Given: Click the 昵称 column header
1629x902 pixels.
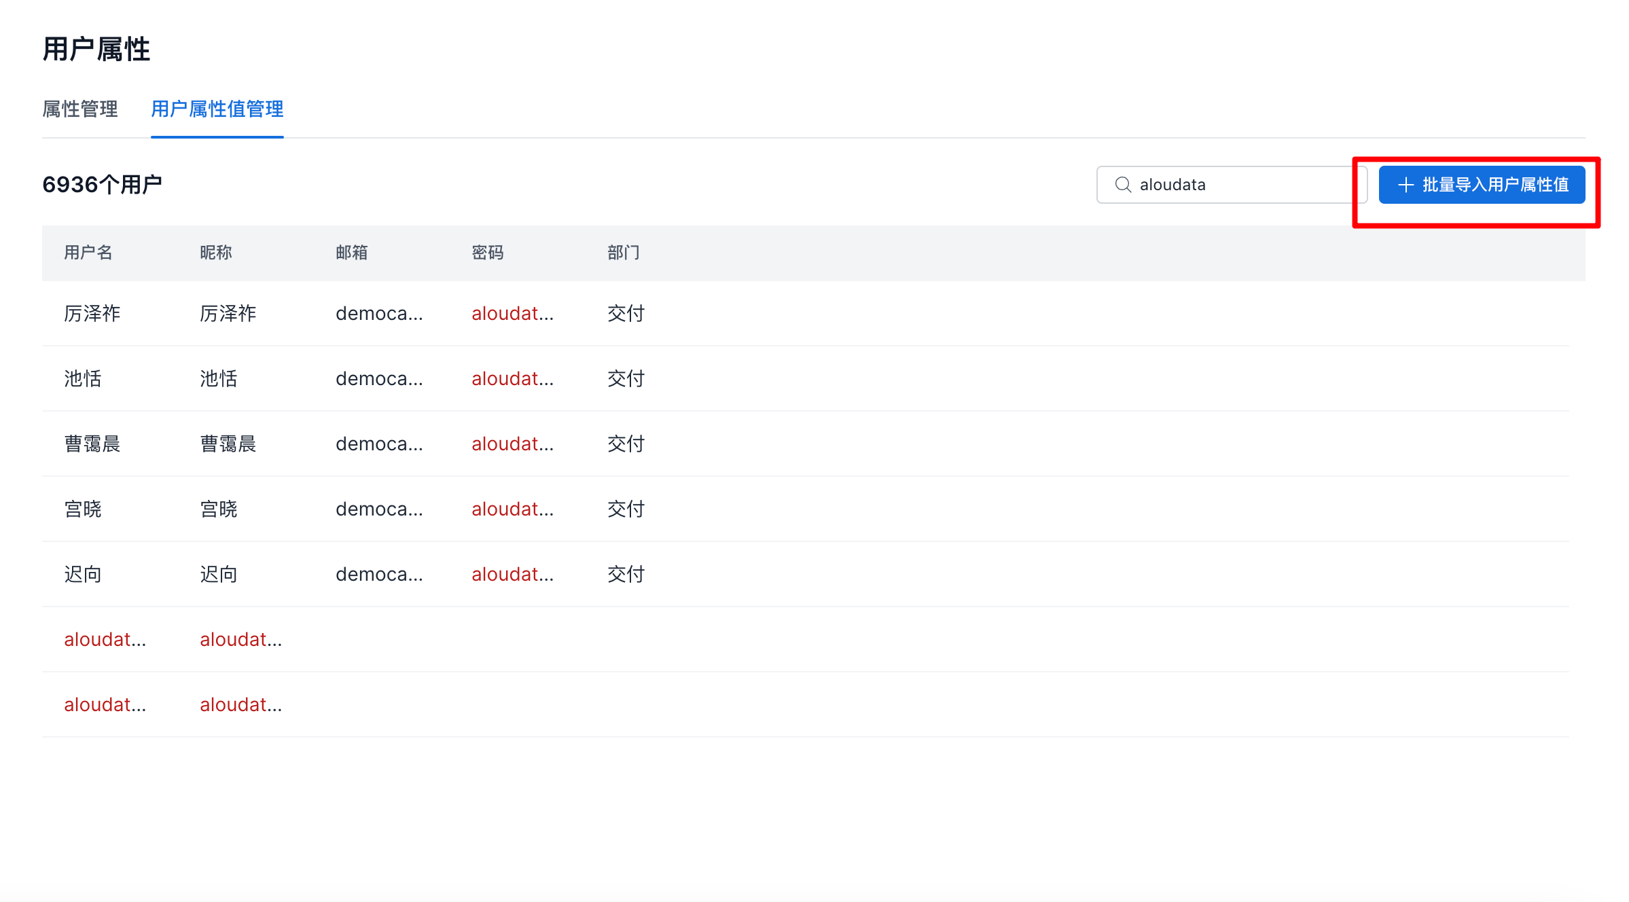Looking at the screenshot, I should click(x=216, y=253).
